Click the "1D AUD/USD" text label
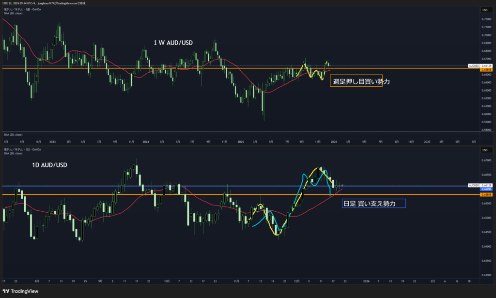 (49, 165)
